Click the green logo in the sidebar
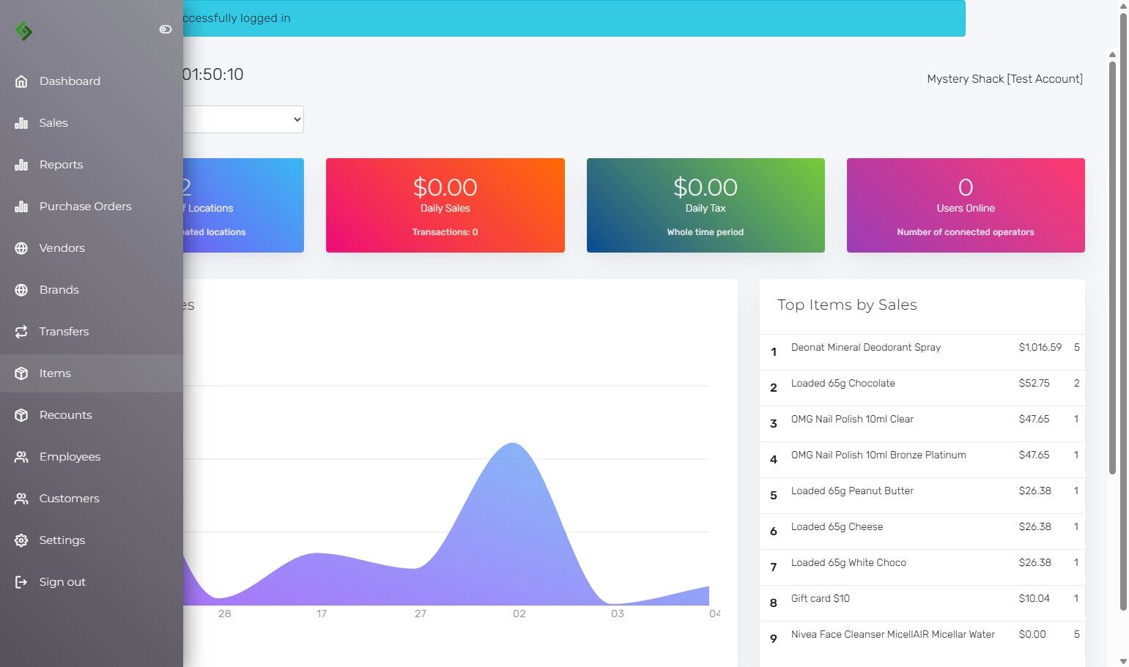The height and width of the screenshot is (667, 1129). click(x=23, y=31)
